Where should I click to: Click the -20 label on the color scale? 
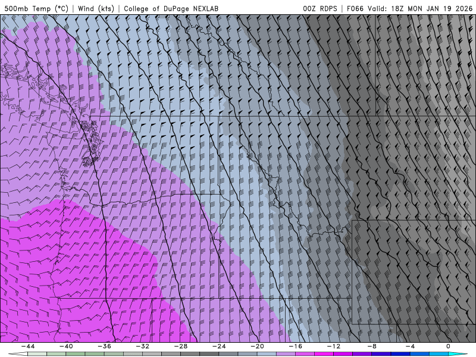pyautogui.click(x=257, y=346)
